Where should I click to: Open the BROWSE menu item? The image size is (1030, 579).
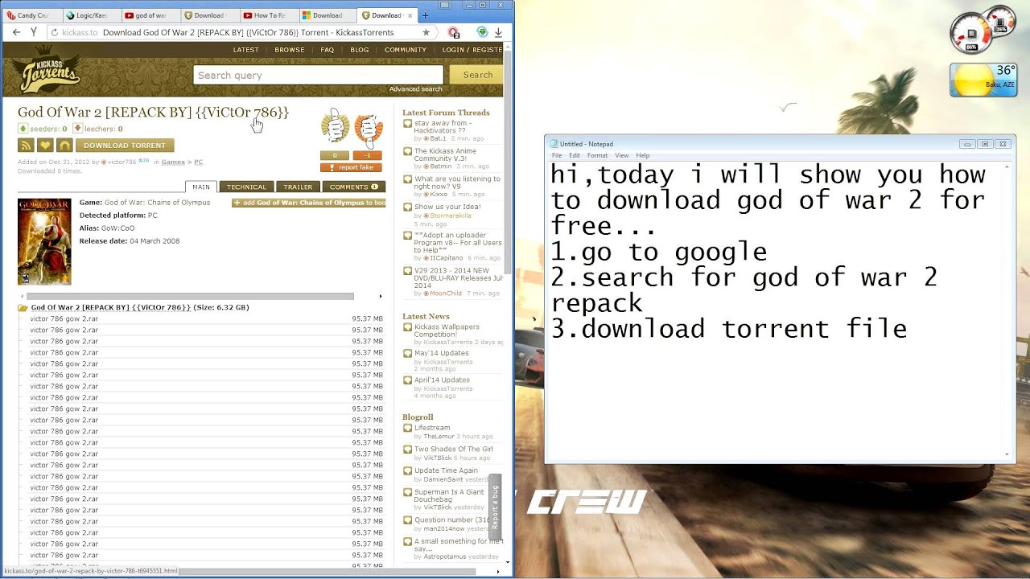290,50
